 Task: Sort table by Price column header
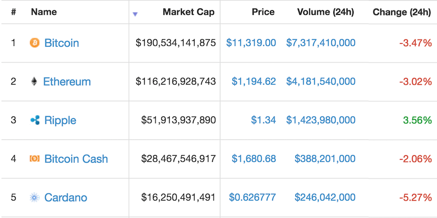coord(263,12)
